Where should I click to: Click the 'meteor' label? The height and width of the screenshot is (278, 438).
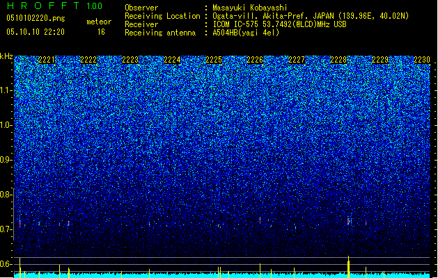[x=99, y=22]
